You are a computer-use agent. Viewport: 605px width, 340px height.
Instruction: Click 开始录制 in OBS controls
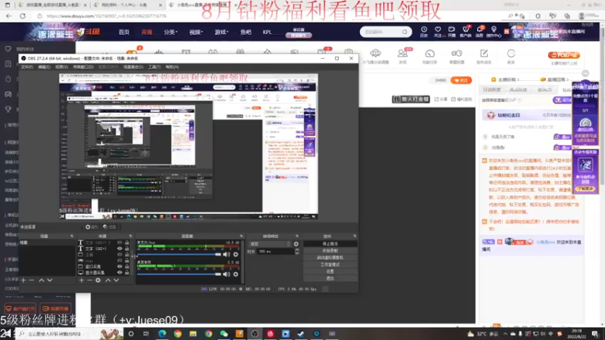330,251
